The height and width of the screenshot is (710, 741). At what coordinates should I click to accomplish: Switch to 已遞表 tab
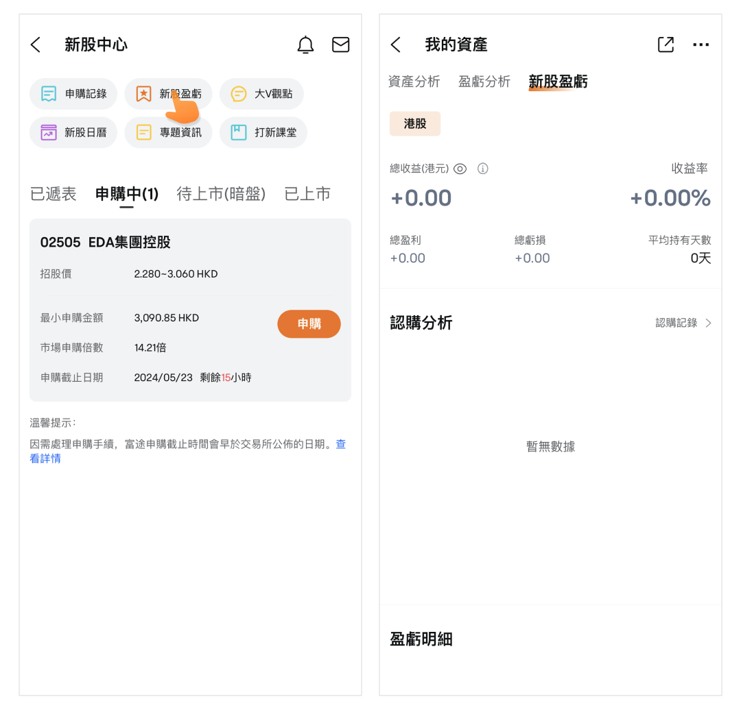(x=54, y=194)
